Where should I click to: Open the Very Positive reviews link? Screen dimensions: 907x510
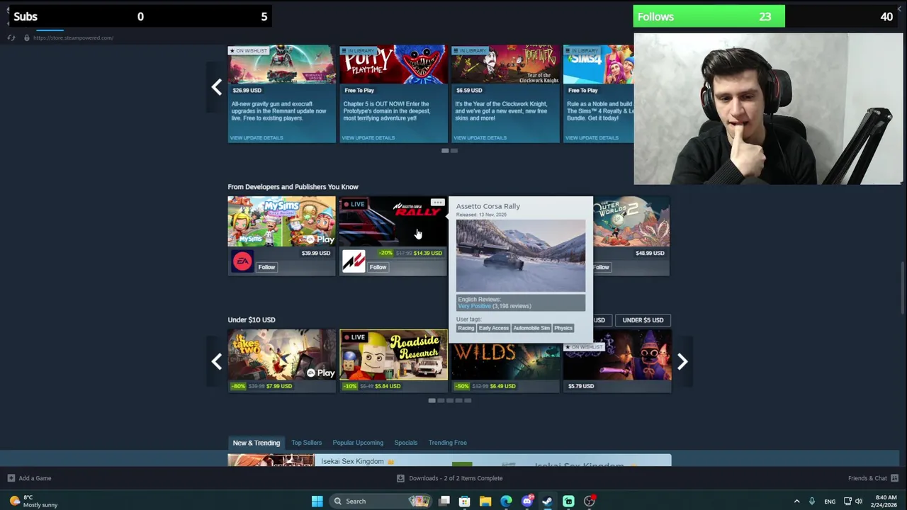474,306
